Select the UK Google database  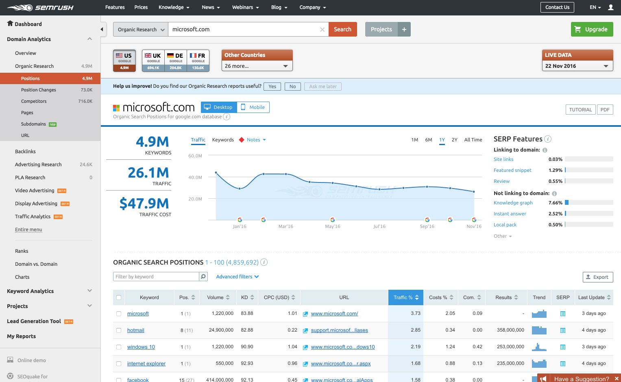[x=153, y=61]
